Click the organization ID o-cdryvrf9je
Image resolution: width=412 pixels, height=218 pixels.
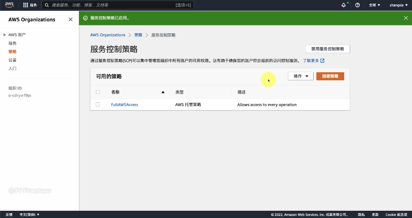20,95
